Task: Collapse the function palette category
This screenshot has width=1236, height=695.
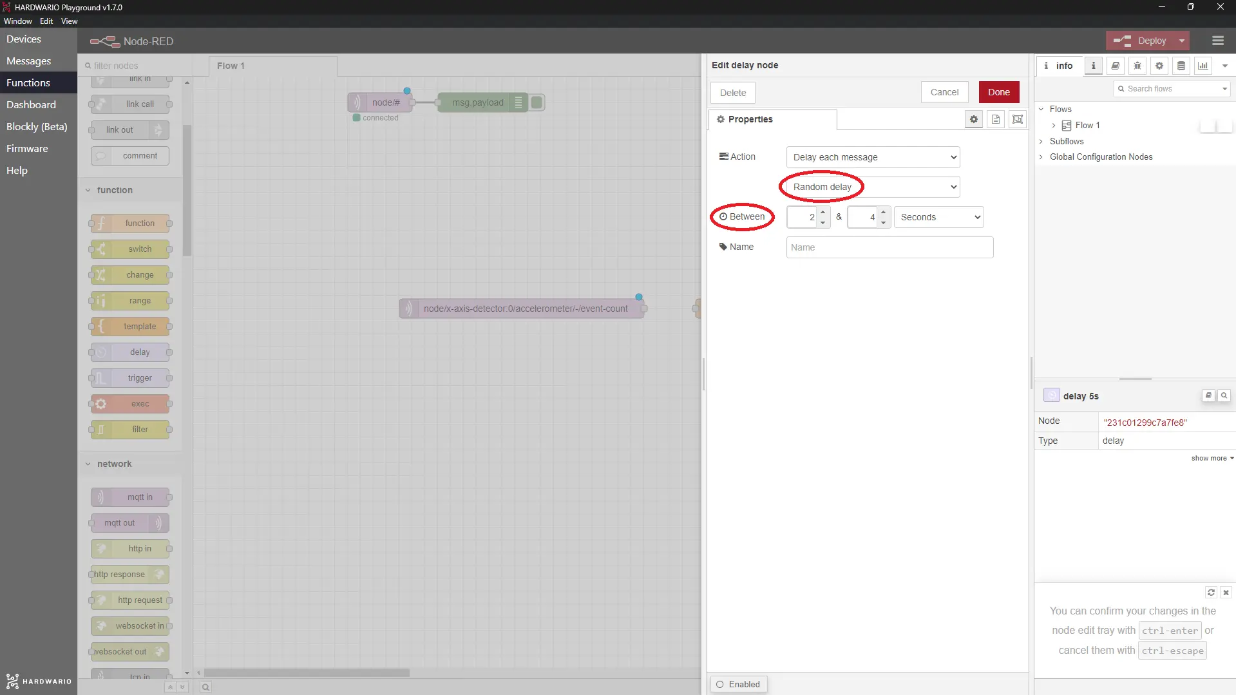Action: 129,190
